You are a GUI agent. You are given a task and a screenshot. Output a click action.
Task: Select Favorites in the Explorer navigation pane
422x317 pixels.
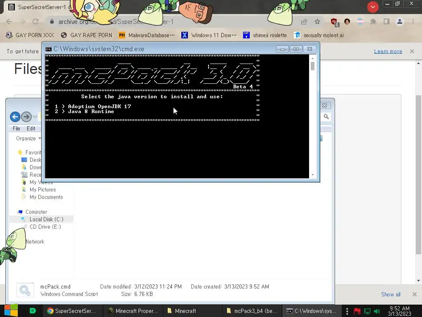click(29, 152)
